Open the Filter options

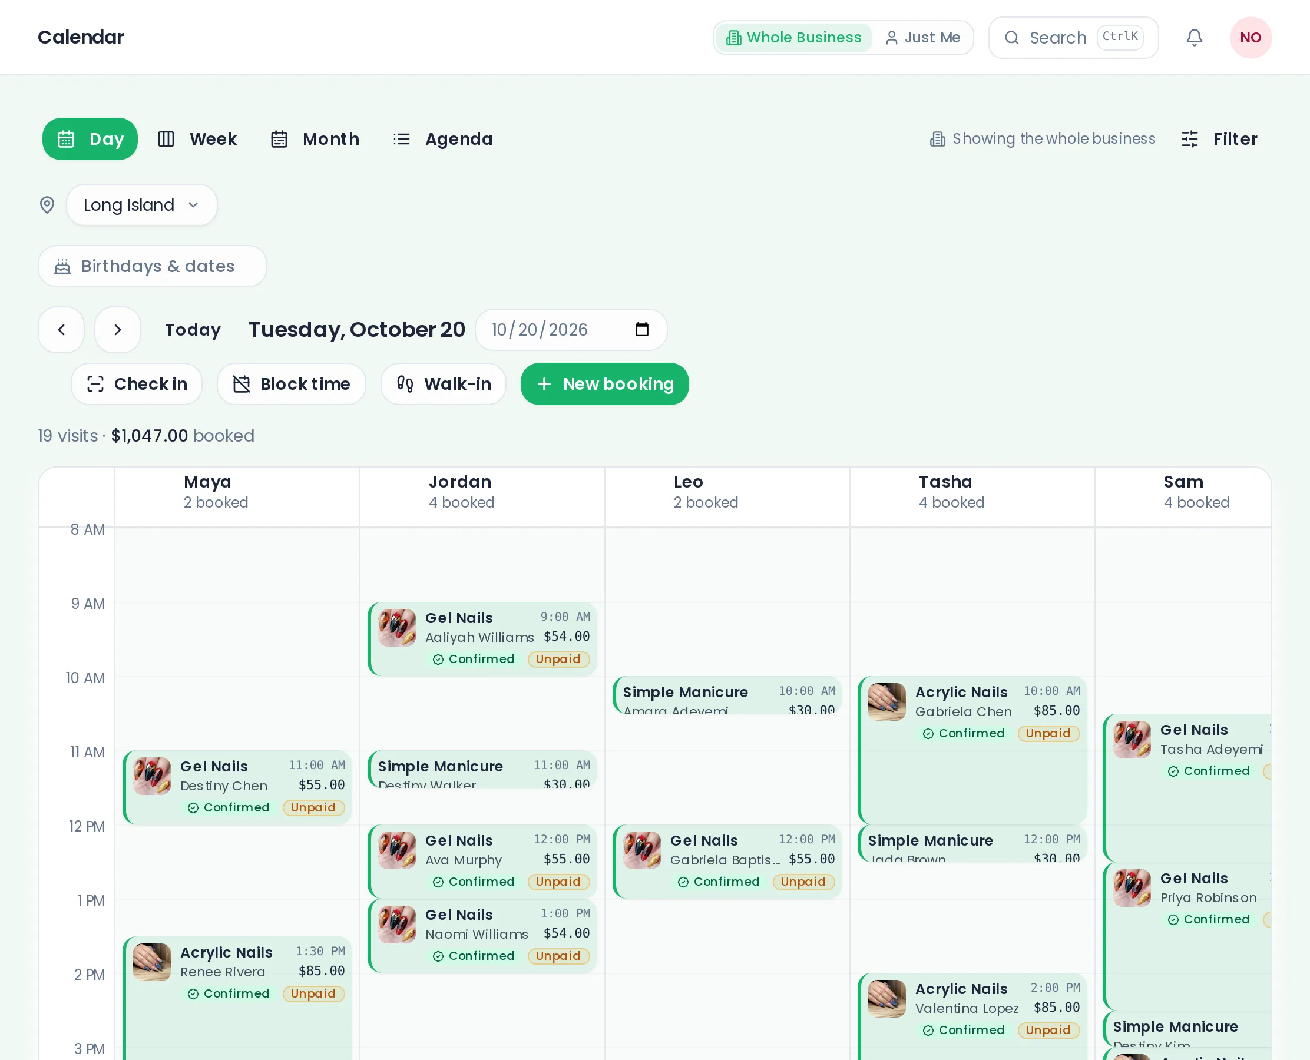(1219, 139)
